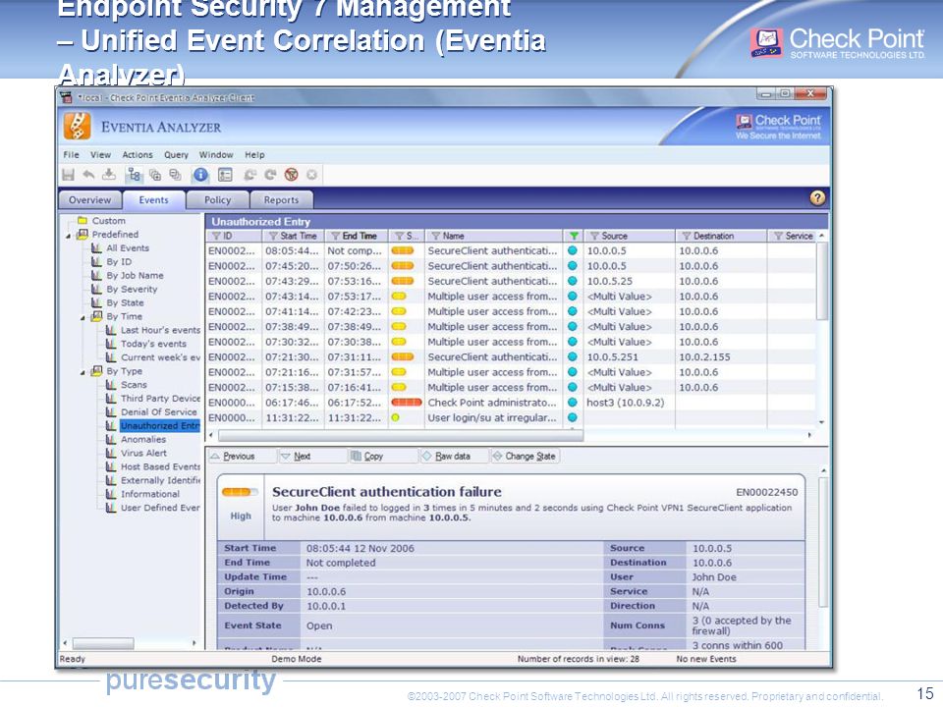Select By ID in the tree
This screenshot has width=943, height=707.
(119, 262)
